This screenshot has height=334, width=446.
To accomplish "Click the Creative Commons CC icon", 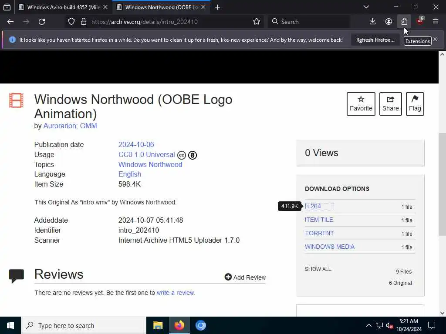I will tap(182, 155).
